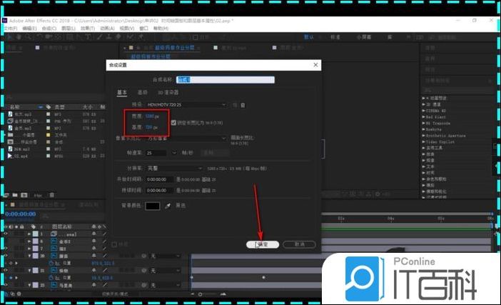Select the Hand tool
This screenshot has width=501, height=305.
pos(19,37)
